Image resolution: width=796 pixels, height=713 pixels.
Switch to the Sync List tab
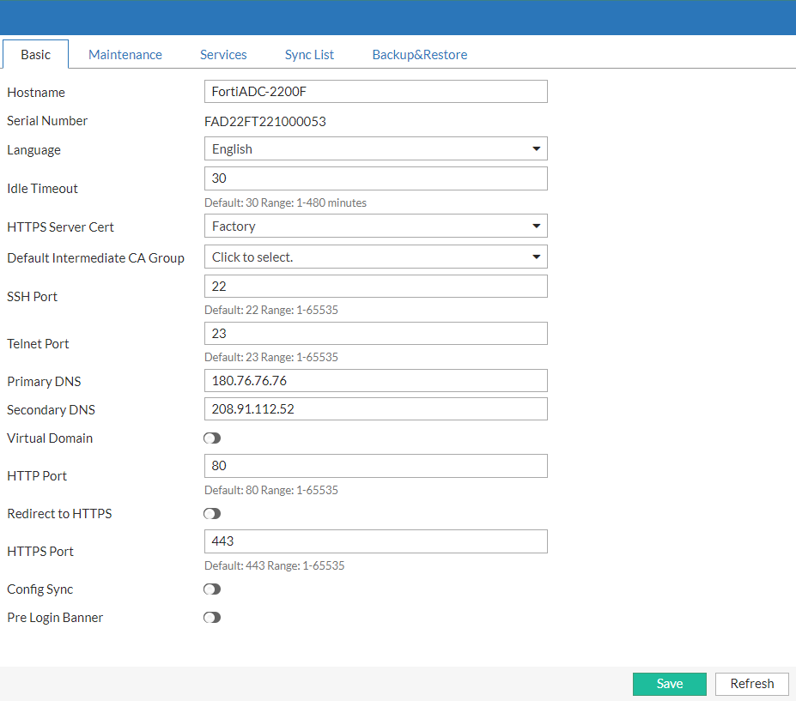pos(308,54)
